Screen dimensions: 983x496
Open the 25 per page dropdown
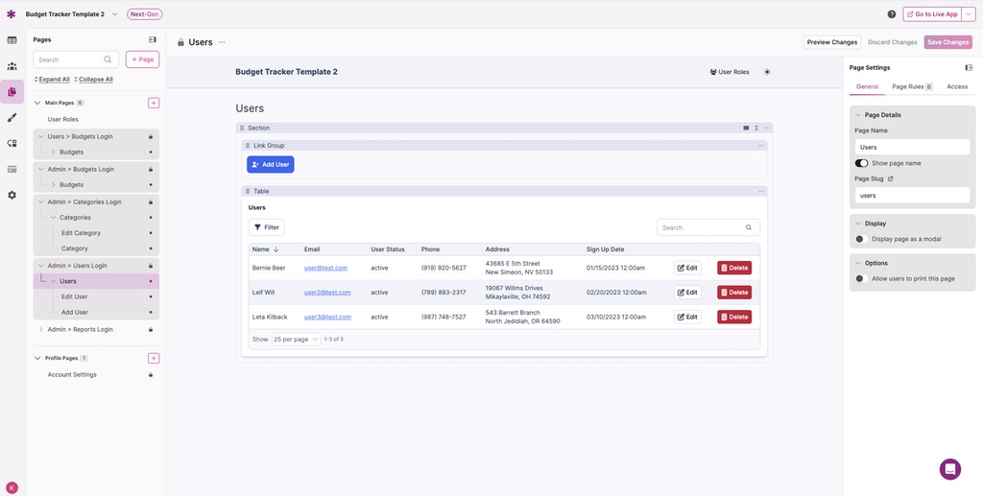pyautogui.click(x=296, y=340)
